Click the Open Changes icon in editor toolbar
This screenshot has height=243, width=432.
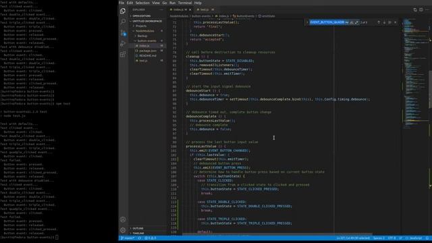[x=415, y=9]
